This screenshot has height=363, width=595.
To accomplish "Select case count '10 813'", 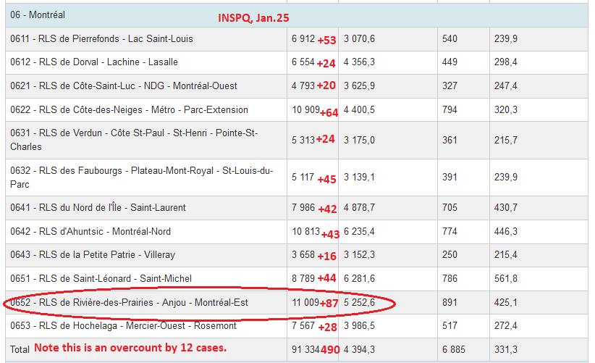I will [x=306, y=231].
